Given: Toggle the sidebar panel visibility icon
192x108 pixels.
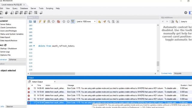Looking at the screenshot, I should tap(190, 13).
